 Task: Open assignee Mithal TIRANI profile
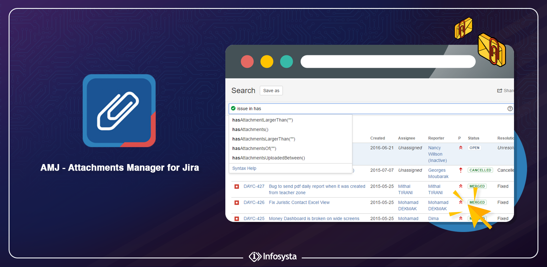point(405,189)
